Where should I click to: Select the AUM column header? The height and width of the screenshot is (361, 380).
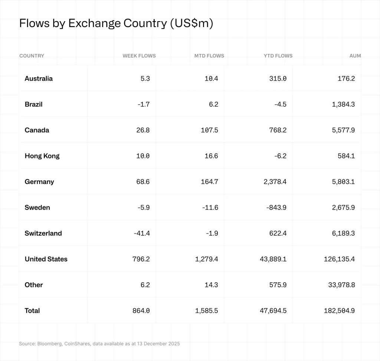coord(355,56)
